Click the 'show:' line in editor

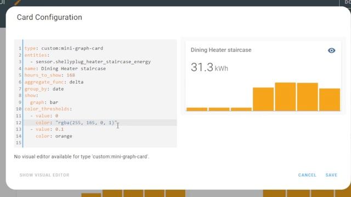[x=31, y=95]
